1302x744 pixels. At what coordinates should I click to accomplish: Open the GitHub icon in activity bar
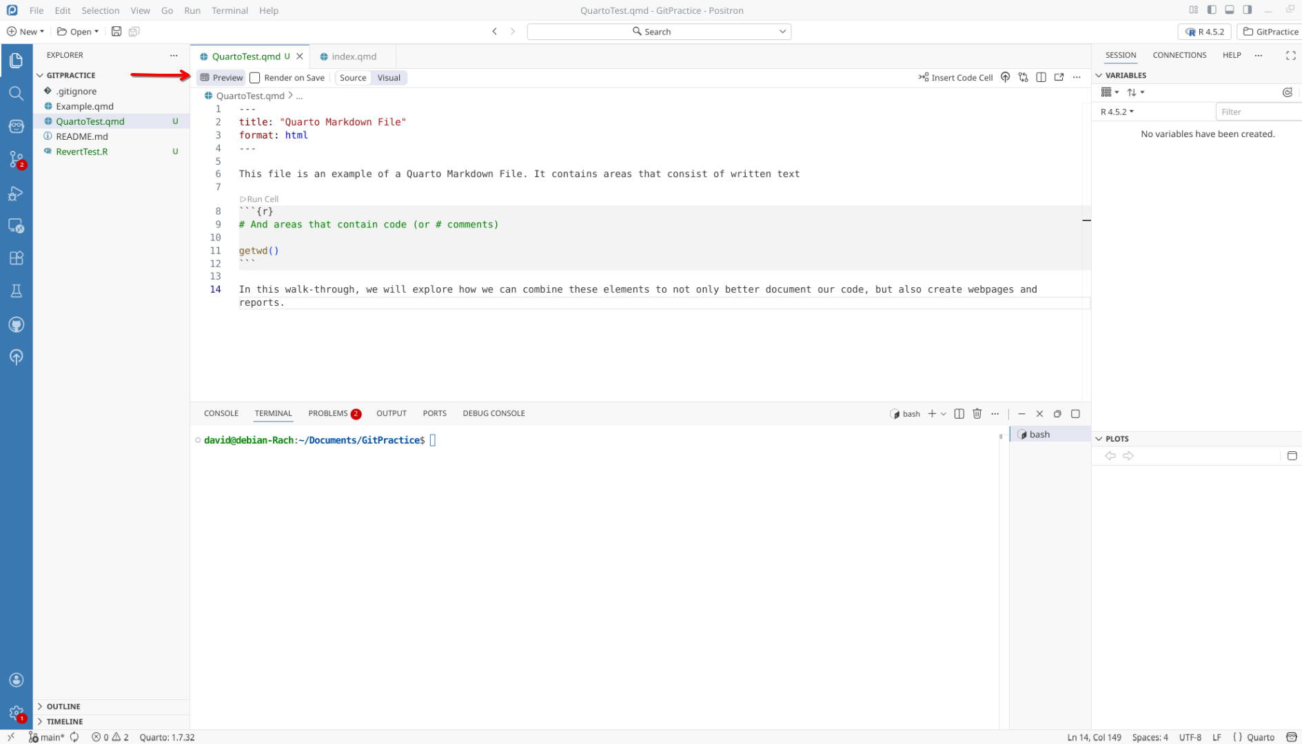[17, 324]
